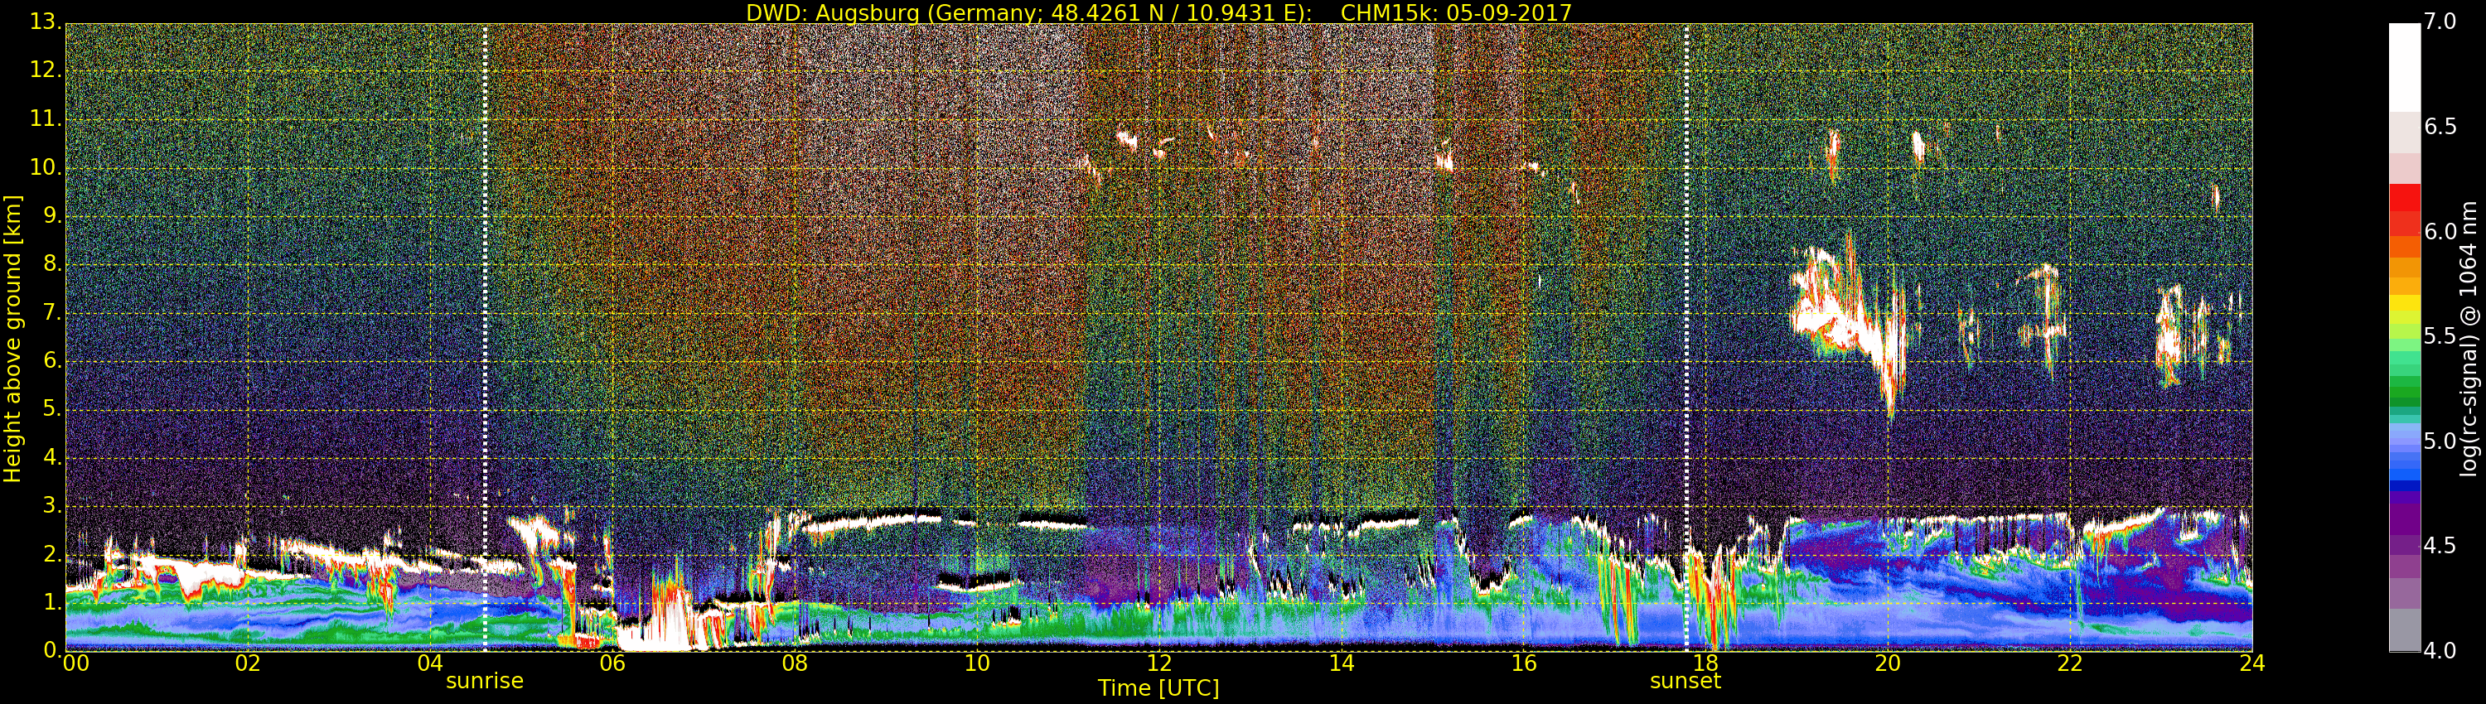This screenshot has height=704, width=2486.
Task: Click the time axis tick "22"
Action: 2070,663
